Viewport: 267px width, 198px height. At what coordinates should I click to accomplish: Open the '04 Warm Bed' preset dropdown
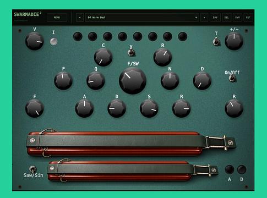141,18
